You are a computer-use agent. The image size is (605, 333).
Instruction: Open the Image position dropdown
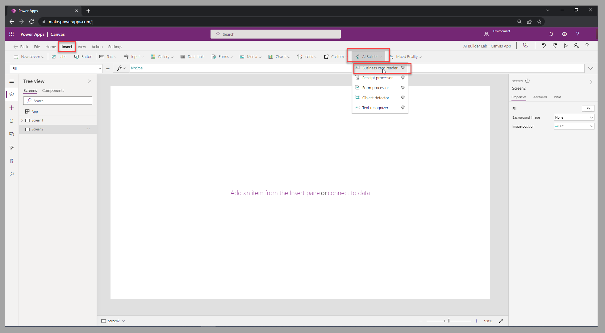click(x=574, y=126)
